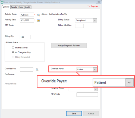Cancel the charge entry dialog
Screen dimensions: 135x118
91,113
